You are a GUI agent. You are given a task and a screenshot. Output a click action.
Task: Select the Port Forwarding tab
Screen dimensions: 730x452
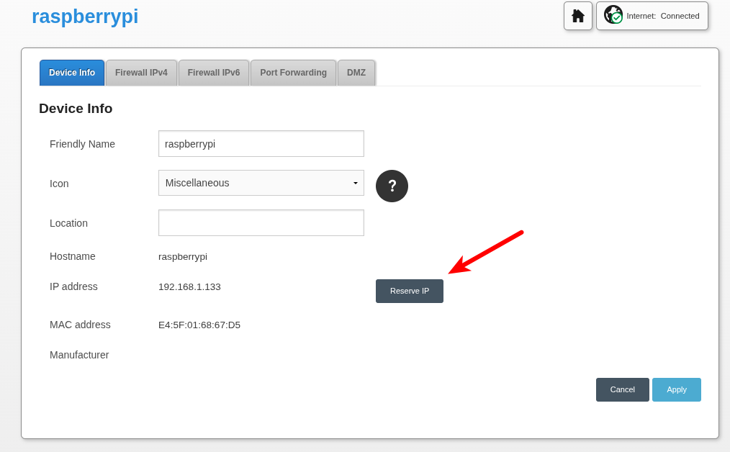click(x=293, y=73)
